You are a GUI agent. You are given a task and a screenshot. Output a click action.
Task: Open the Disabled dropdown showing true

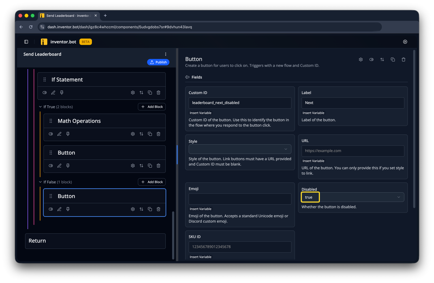[353, 197]
